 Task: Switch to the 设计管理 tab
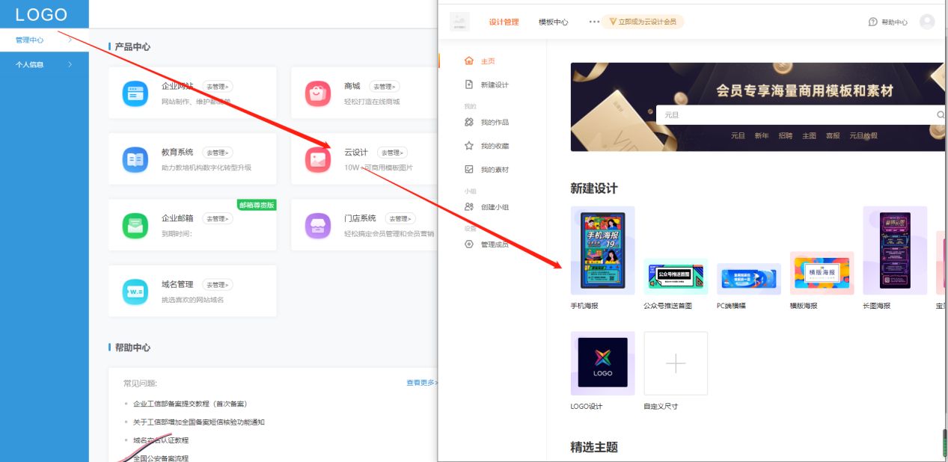(504, 22)
